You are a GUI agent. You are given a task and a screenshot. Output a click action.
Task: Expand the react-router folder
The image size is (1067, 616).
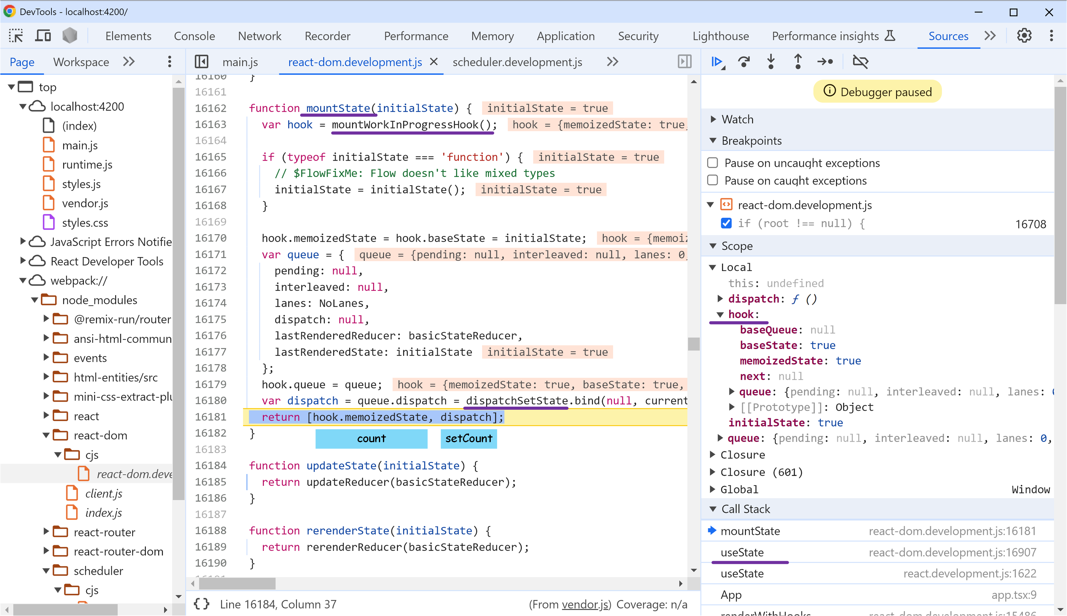click(x=46, y=532)
